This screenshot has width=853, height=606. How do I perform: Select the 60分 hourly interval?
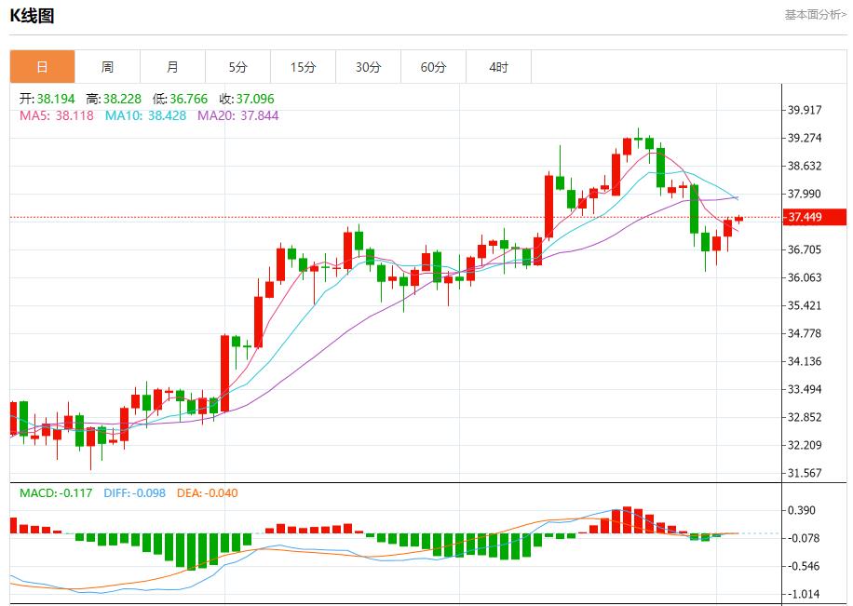click(433, 66)
